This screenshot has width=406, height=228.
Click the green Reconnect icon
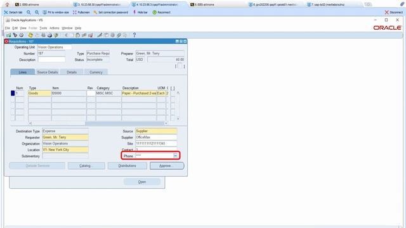coord(154,12)
